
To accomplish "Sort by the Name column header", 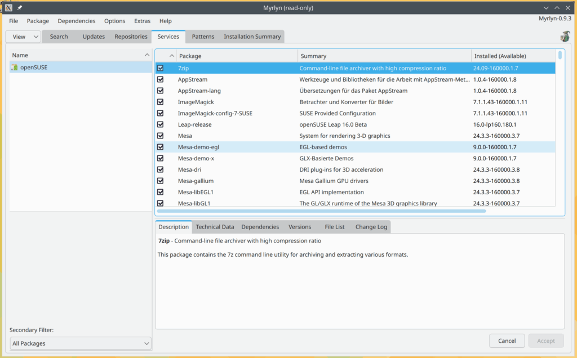I will 81,55.
